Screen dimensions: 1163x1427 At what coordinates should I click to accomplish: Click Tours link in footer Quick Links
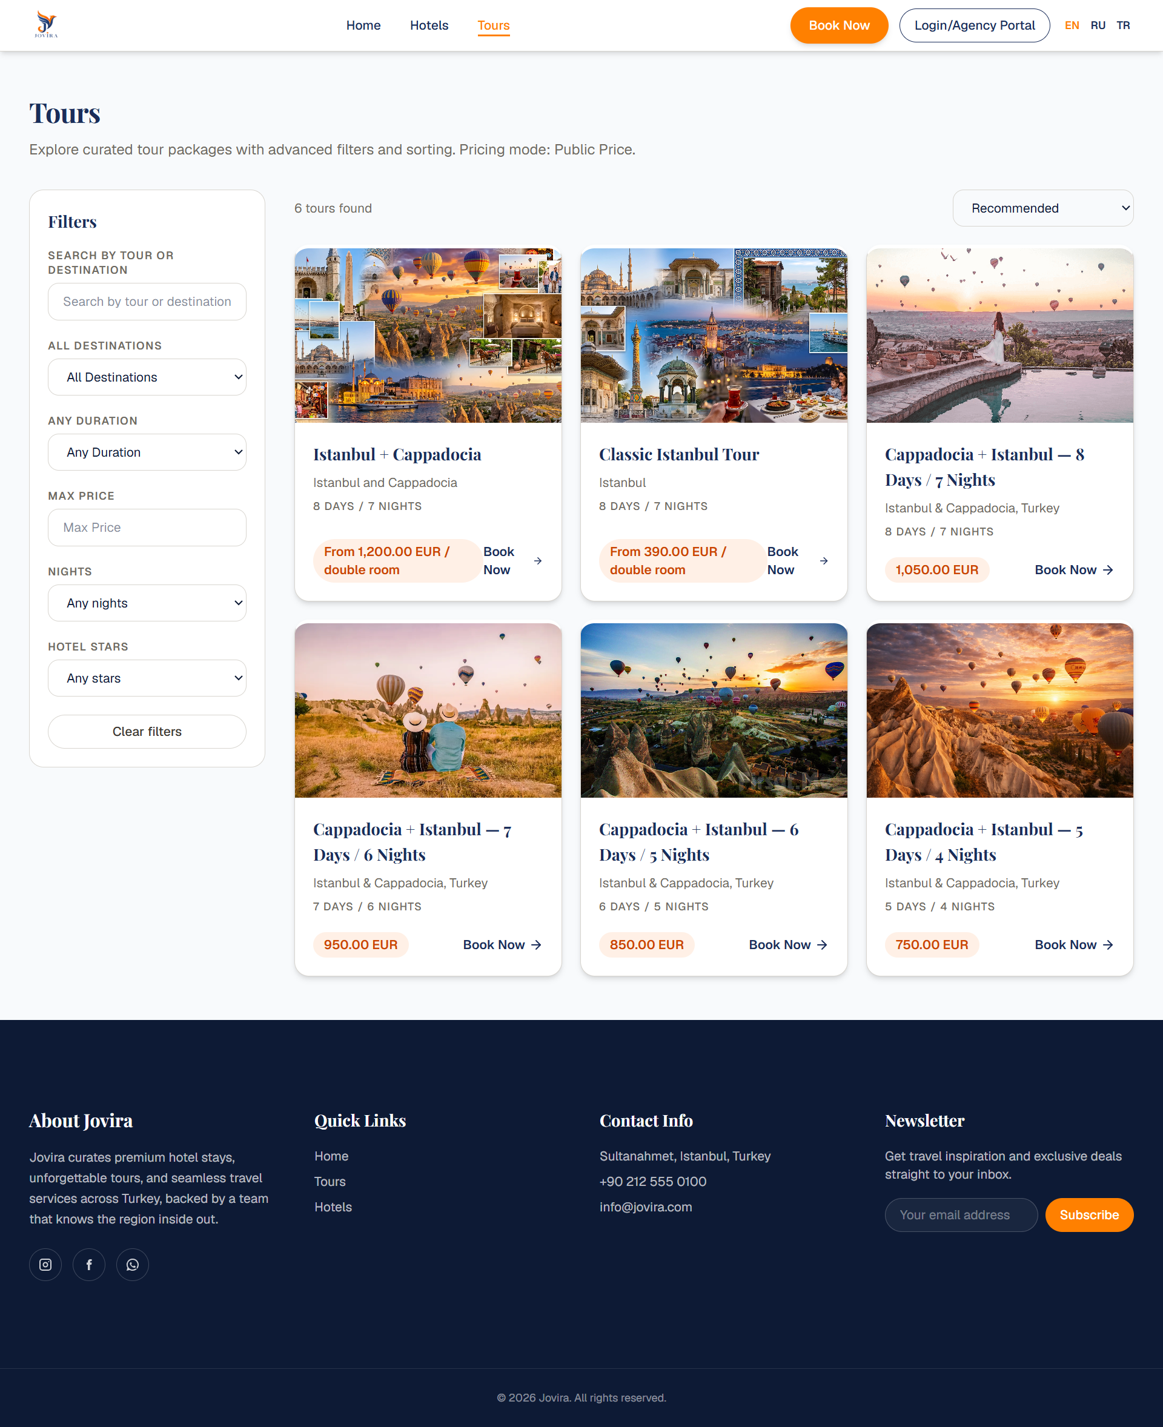click(x=330, y=1181)
